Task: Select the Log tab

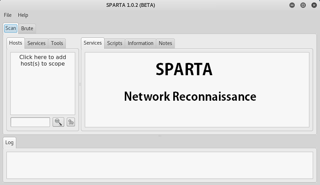Action: pos(10,143)
